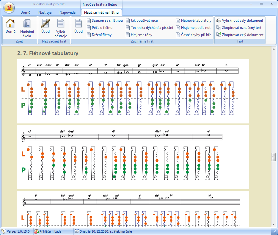Open the Jak používat ruce chapter
The height and width of the screenshot is (235, 278).
pyautogui.click(x=142, y=21)
